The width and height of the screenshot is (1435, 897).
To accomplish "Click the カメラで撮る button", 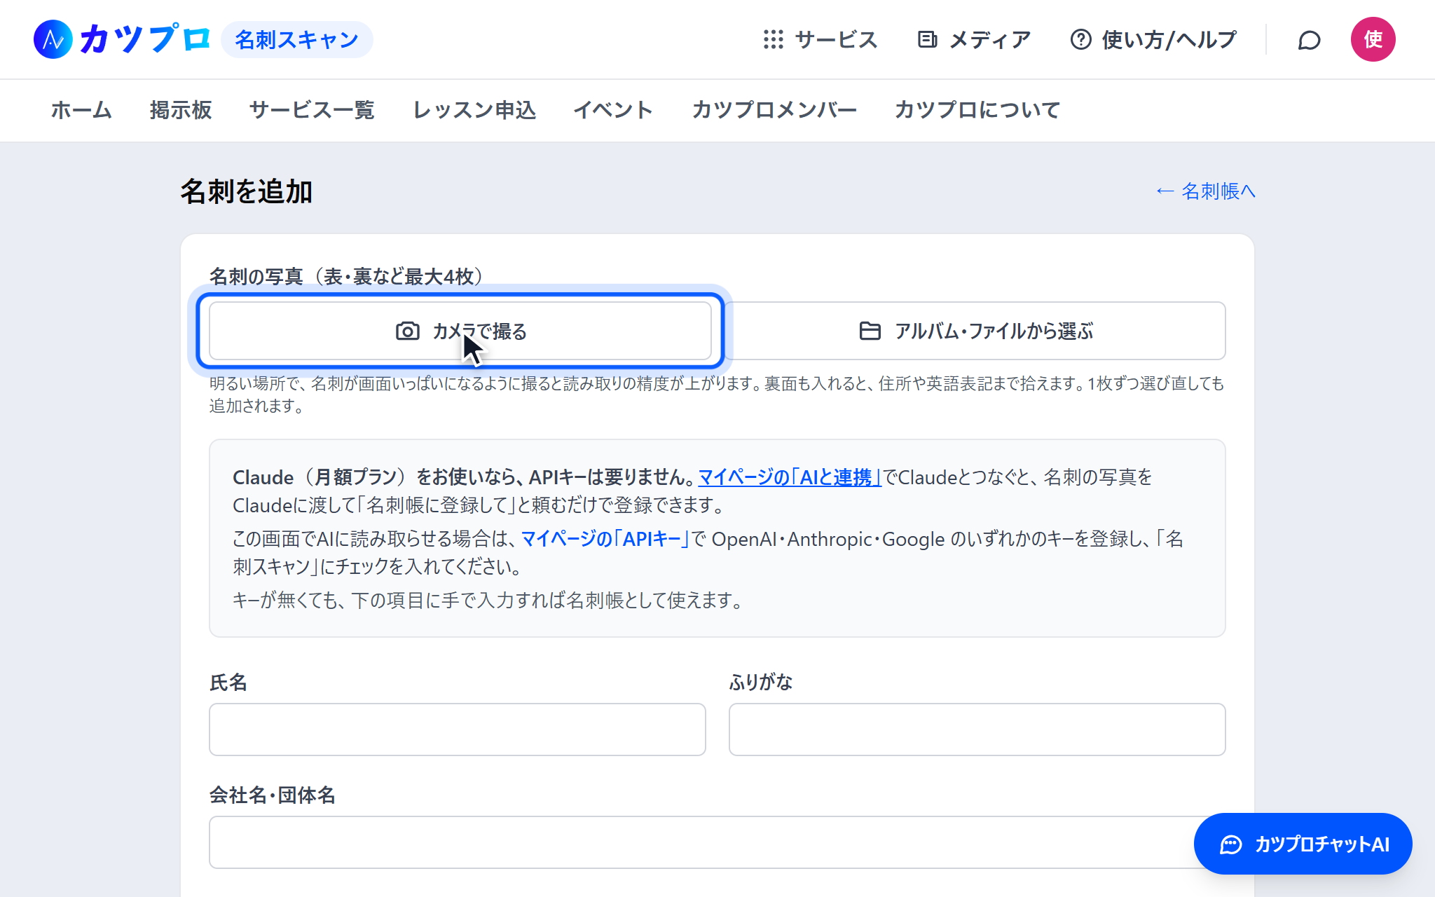I will [x=460, y=331].
